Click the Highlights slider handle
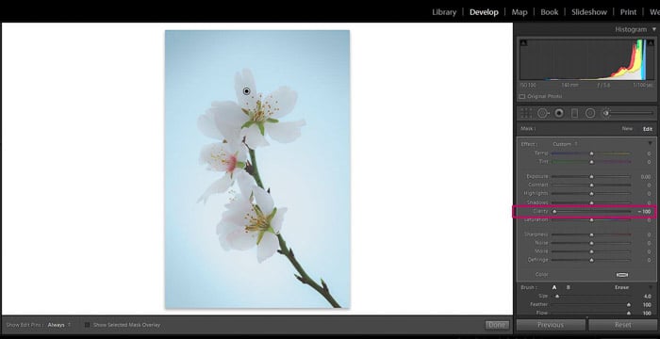 [591, 194]
